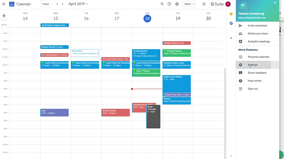
Task: Click Settings gear in Clockwise panel
Action: 241,65
